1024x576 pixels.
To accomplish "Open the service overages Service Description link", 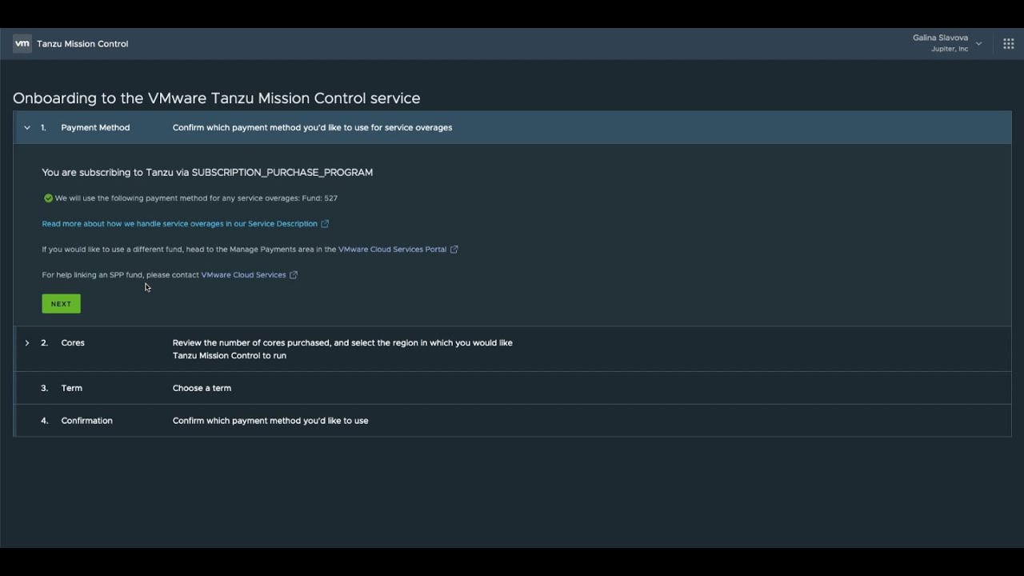I will pyautogui.click(x=179, y=224).
